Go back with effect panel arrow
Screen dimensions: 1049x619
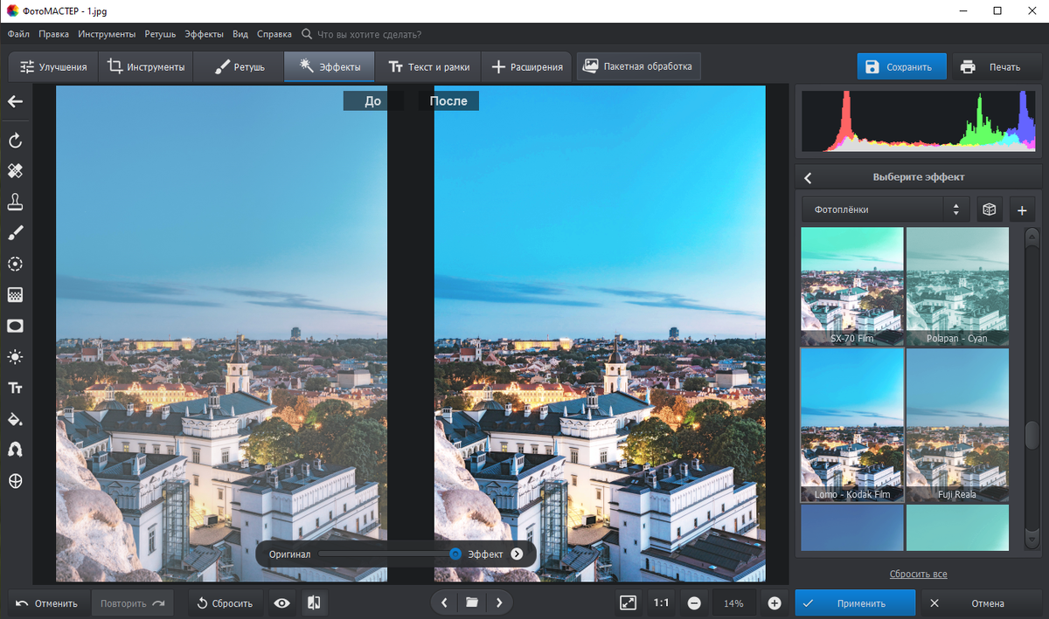(x=808, y=177)
